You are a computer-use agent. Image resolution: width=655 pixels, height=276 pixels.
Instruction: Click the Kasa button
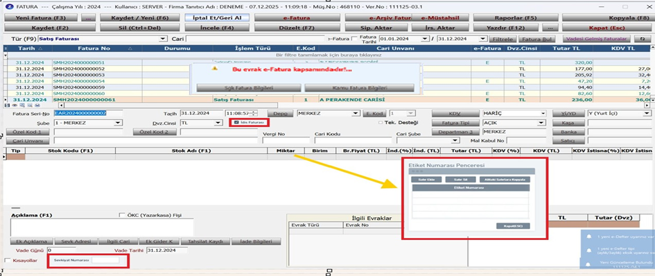tap(568, 123)
